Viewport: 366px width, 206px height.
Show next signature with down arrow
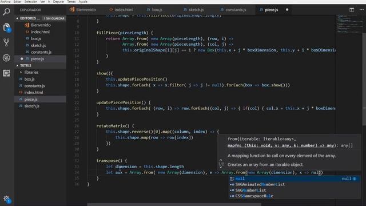click(x=221, y=167)
